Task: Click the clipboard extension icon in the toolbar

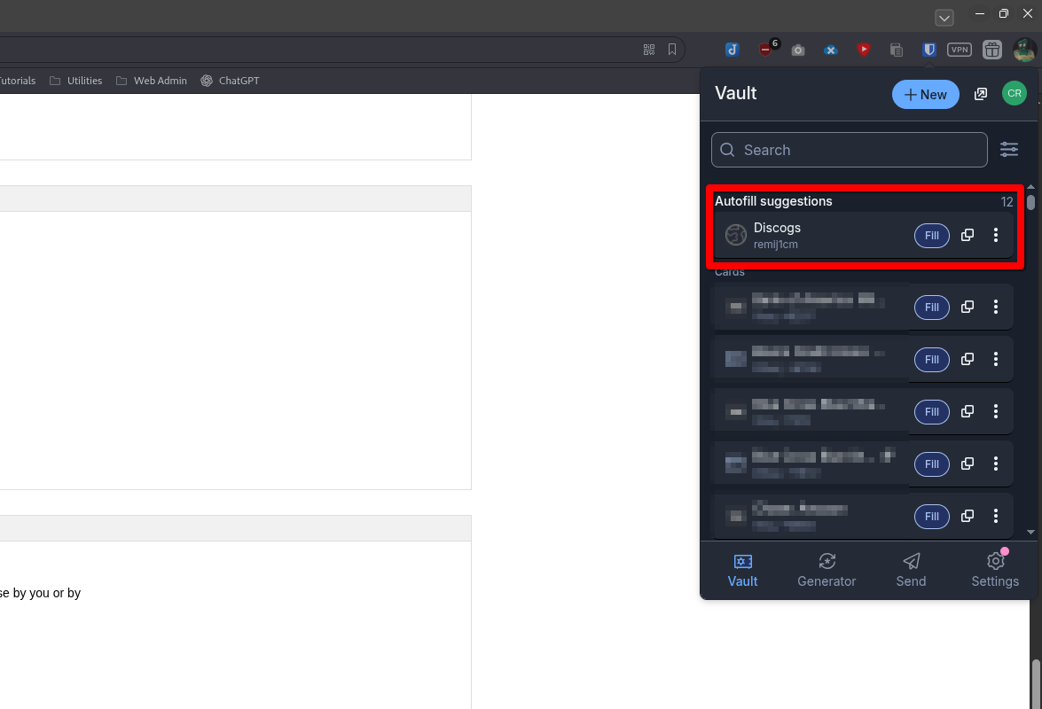Action: click(x=896, y=50)
